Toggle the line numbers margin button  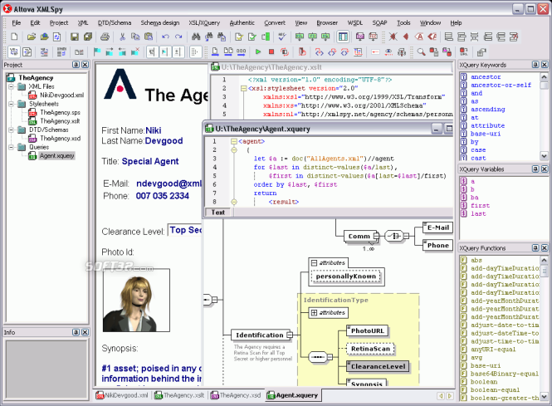[x=152, y=52]
